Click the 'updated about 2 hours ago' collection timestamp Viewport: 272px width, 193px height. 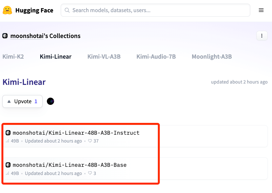pos(239,82)
